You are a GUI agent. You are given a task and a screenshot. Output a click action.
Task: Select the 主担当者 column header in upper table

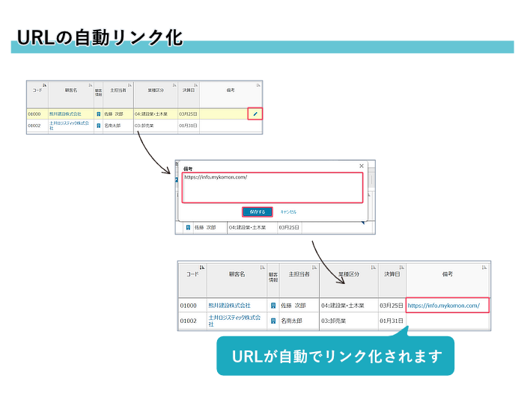[117, 90]
